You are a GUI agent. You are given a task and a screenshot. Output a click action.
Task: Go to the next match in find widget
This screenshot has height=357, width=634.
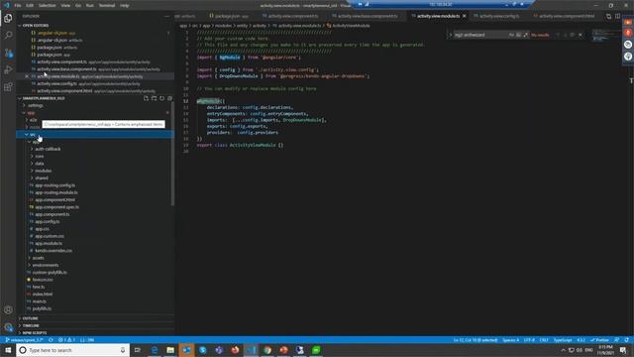pyautogui.click(x=565, y=35)
